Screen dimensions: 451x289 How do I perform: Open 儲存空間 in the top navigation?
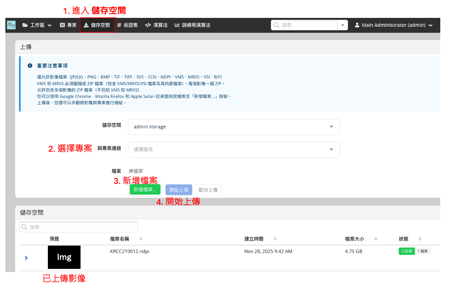[x=97, y=25]
